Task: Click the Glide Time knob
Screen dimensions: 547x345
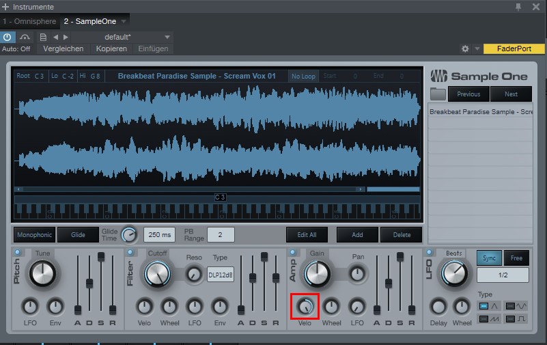Action: point(129,235)
